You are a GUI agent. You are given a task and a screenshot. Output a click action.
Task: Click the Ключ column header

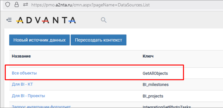[148, 56]
